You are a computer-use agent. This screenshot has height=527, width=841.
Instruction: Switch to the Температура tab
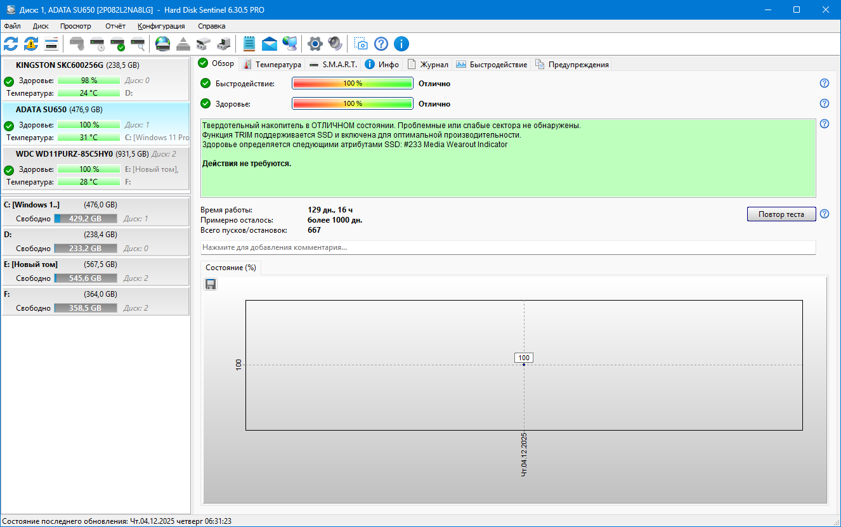click(x=272, y=64)
